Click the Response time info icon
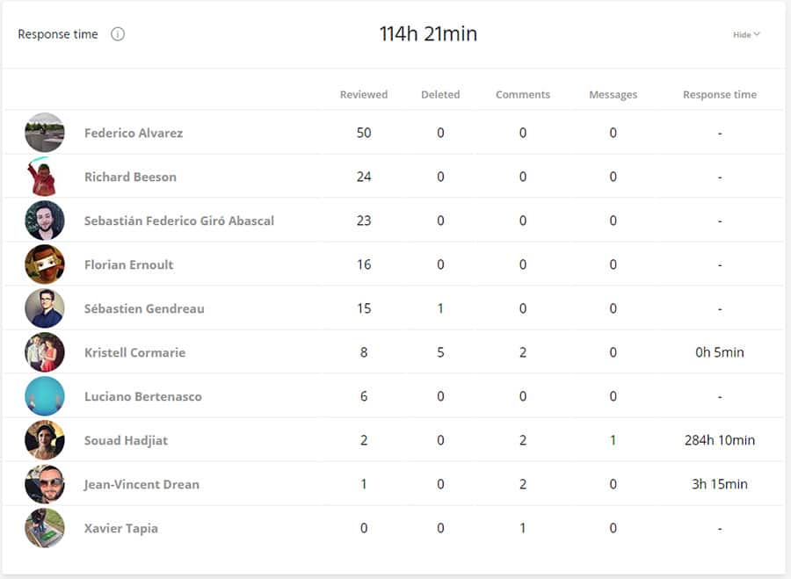This screenshot has width=791, height=579. coord(118,34)
